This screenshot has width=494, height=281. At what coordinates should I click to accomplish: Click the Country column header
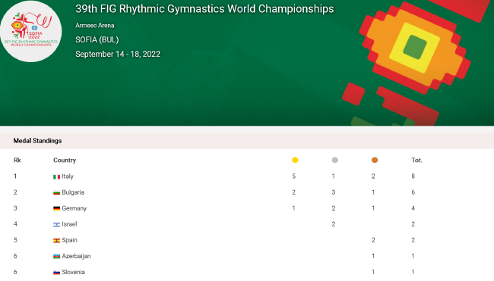click(65, 160)
